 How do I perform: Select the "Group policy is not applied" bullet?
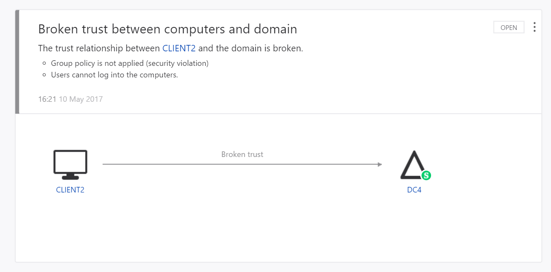point(129,63)
